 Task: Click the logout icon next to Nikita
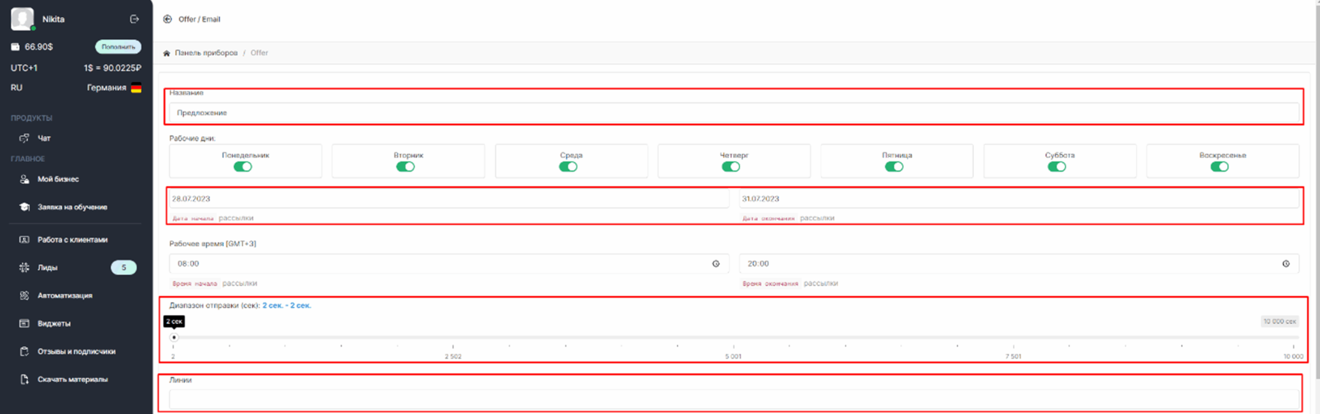[x=134, y=19]
